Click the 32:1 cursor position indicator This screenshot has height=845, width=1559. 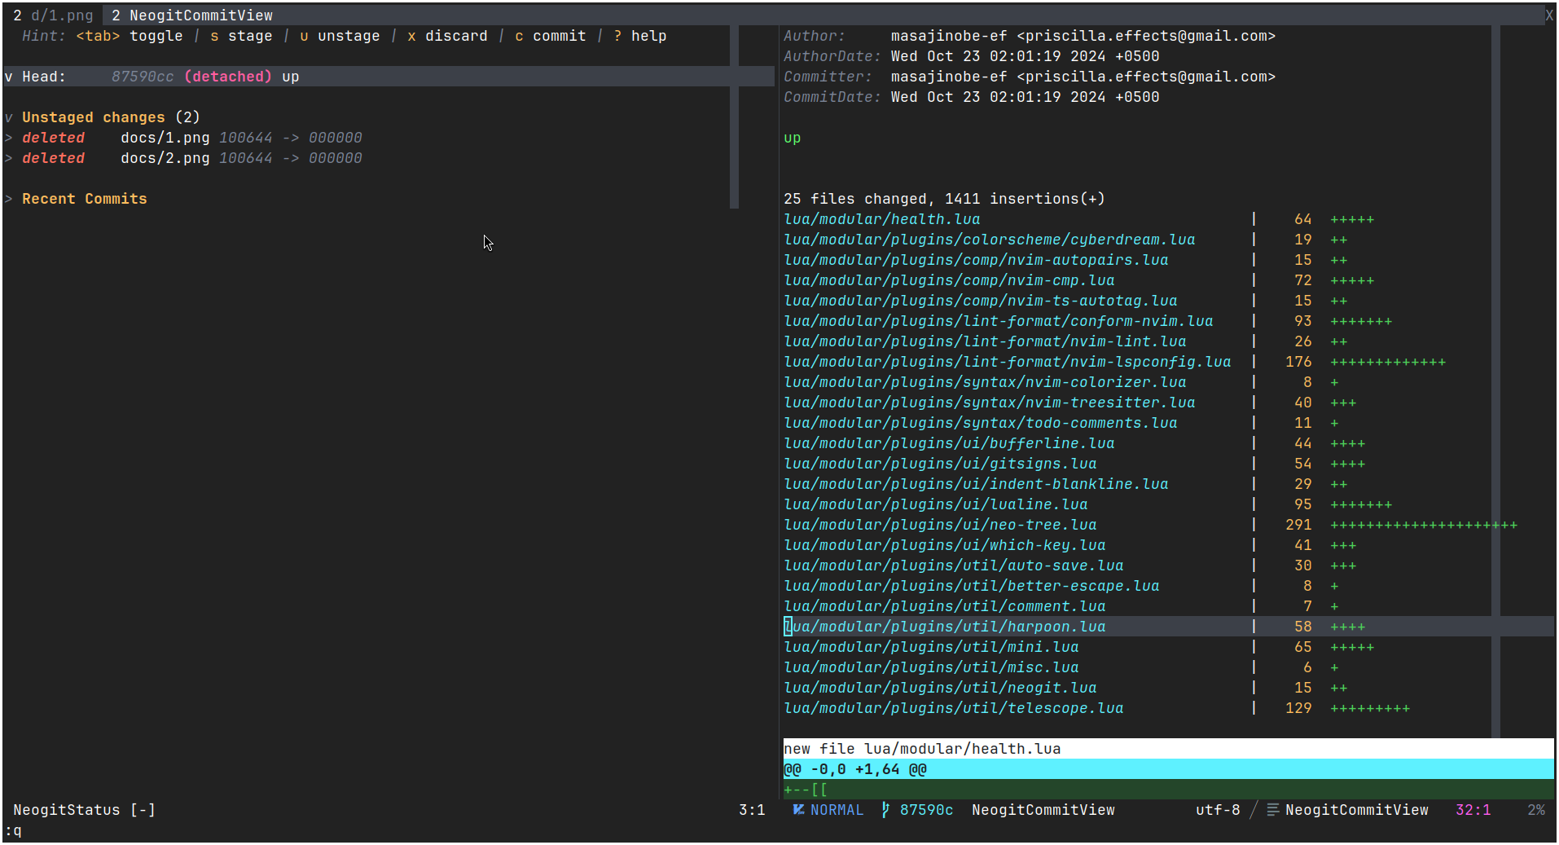click(1473, 810)
